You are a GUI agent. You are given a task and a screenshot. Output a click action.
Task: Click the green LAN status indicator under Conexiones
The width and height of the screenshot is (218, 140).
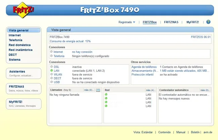[x=52, y=71]
